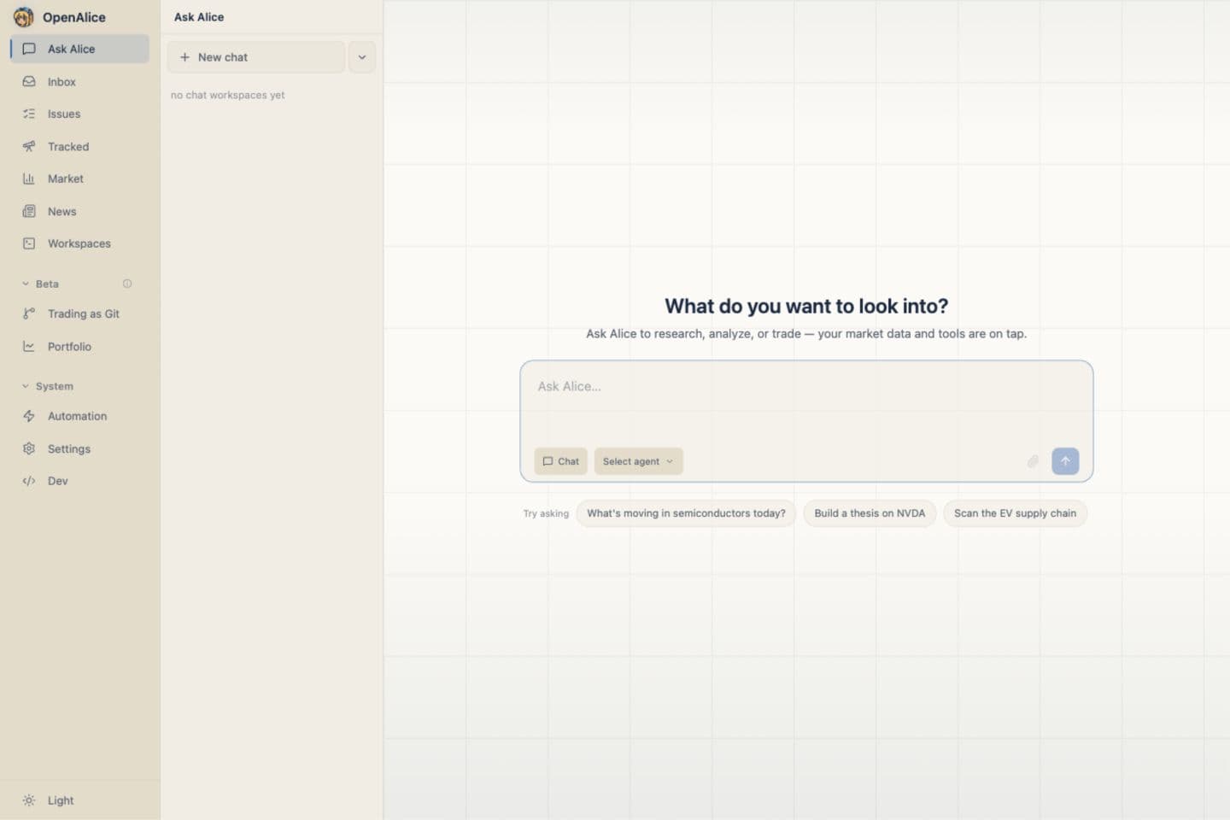Click the Tracked telescope icon

29,147
